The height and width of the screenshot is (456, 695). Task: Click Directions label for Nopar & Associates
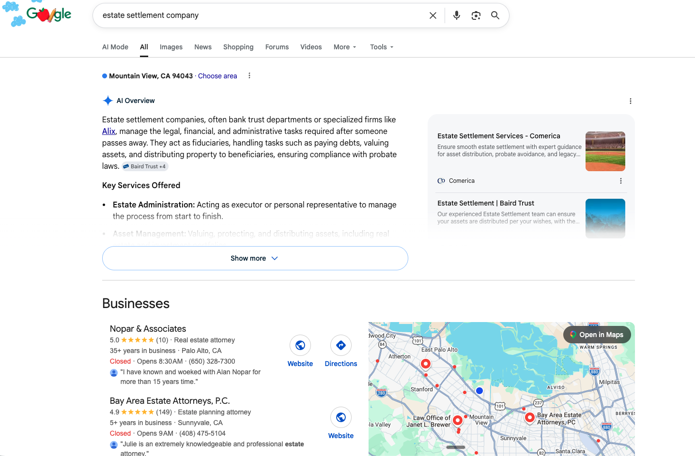(x=341, y=364)
